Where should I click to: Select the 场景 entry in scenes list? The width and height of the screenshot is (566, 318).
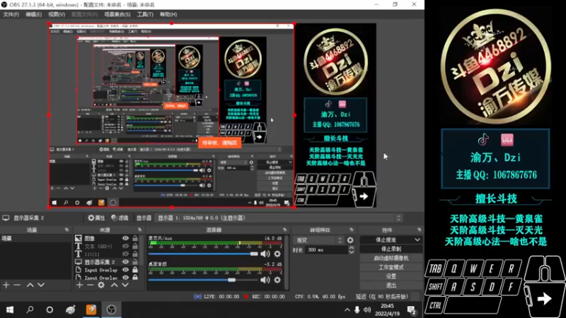pos(36,238)
